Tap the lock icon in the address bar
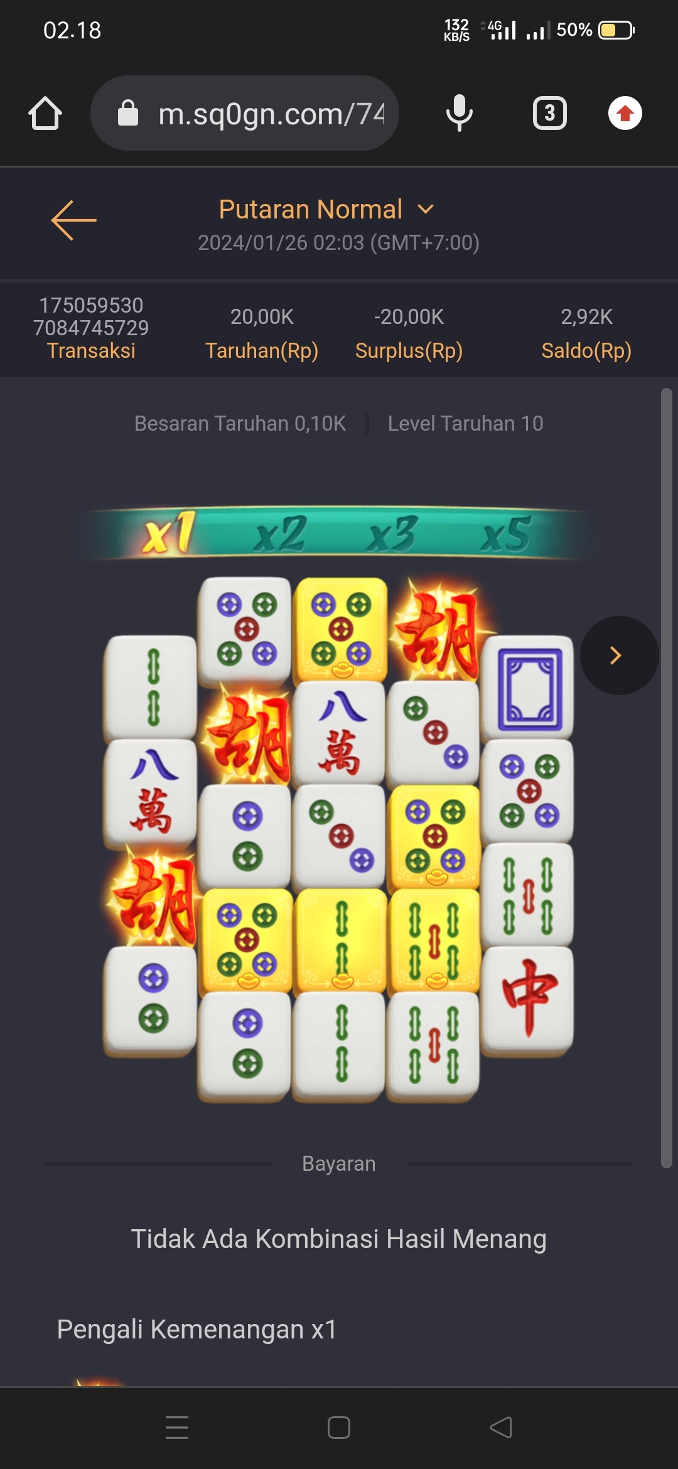The image size is (678, 1469). [128, 113]
